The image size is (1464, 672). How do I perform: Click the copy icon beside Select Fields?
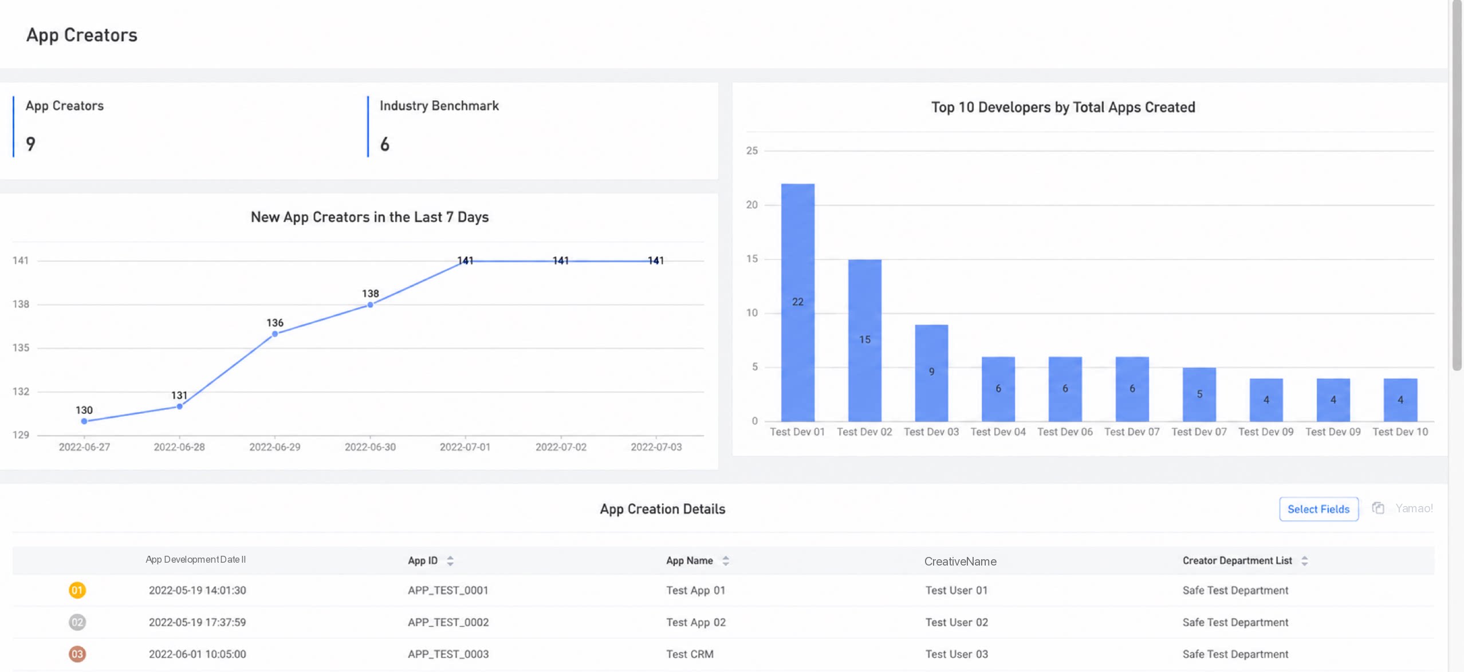point(1378,508)
